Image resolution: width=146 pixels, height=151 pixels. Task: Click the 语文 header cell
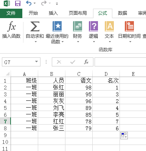coord(79,80)
